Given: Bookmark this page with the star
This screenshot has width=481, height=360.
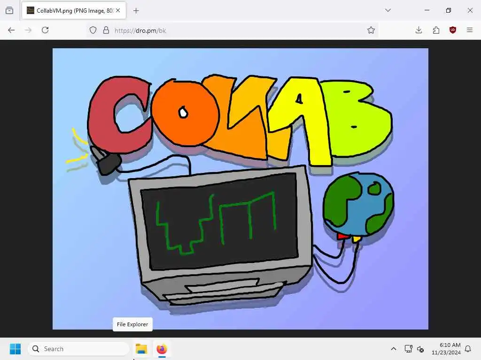Looking at the screenshot, I should tap(371, 30).
